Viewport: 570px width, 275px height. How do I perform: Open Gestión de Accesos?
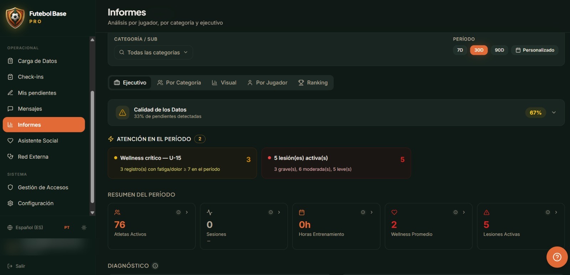click(44, 187)
